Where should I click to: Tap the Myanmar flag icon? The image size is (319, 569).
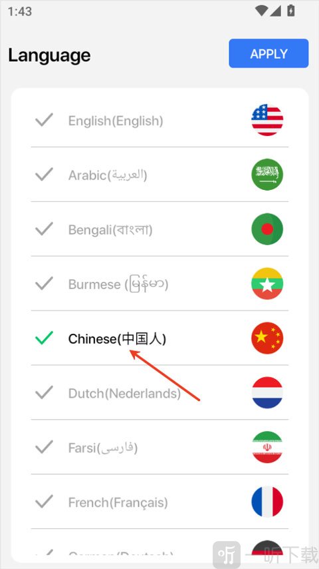coord(267,283)
